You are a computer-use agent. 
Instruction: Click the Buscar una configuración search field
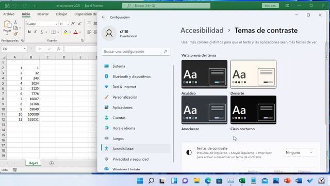click(136, 52)
